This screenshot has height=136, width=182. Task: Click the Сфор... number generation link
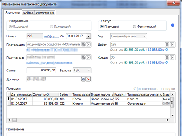[51, 36]
